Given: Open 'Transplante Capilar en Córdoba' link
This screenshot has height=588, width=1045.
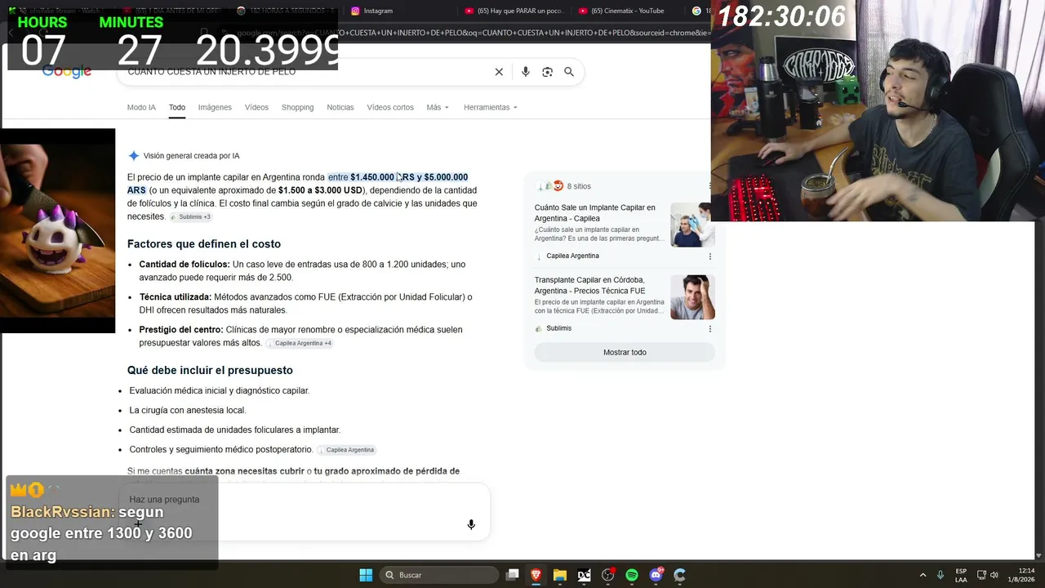Looking at the screenshot, I should coord(589,285).
